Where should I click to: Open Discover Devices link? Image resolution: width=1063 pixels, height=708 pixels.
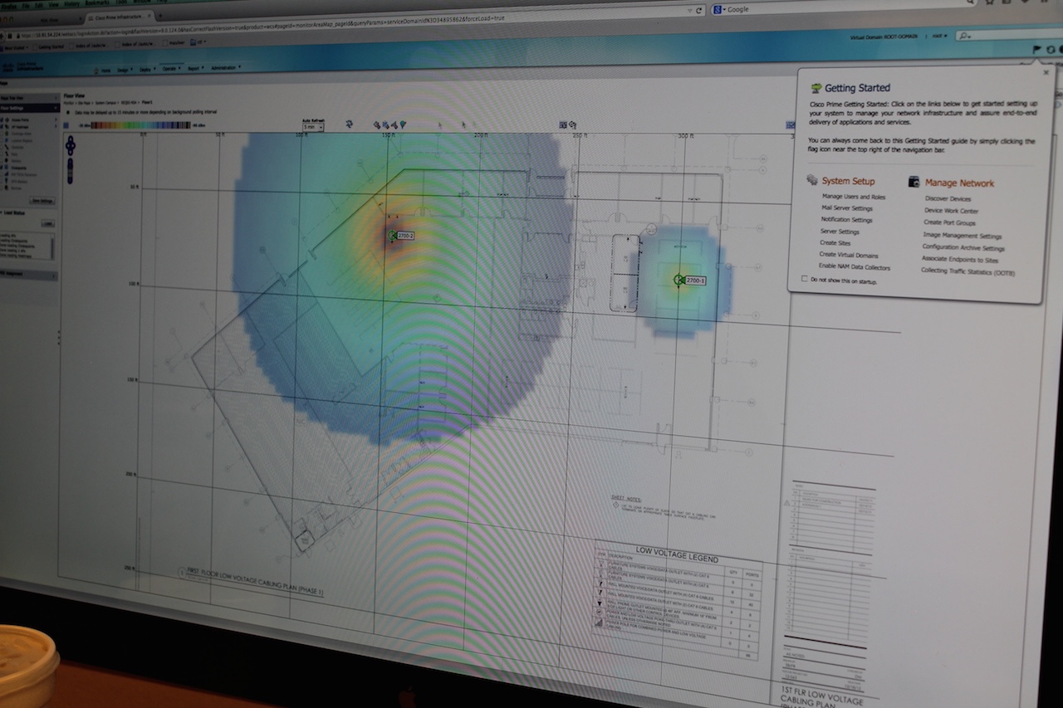tap(948, 199)
